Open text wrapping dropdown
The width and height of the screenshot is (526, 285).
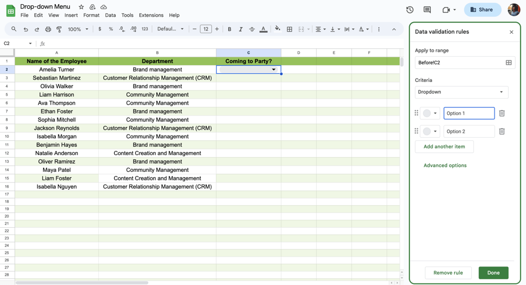click(349, 29)
